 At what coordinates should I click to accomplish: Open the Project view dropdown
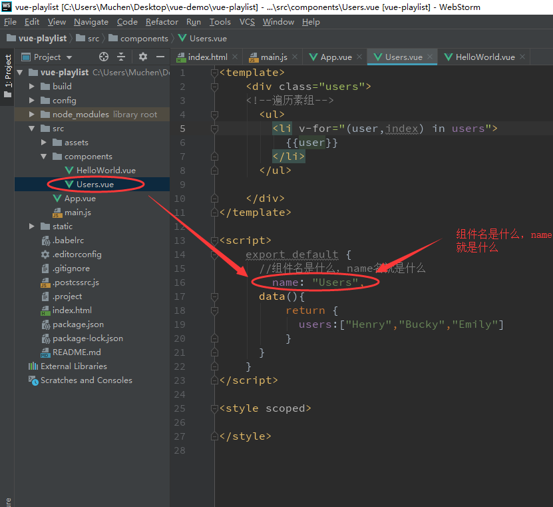coord(69,57)
